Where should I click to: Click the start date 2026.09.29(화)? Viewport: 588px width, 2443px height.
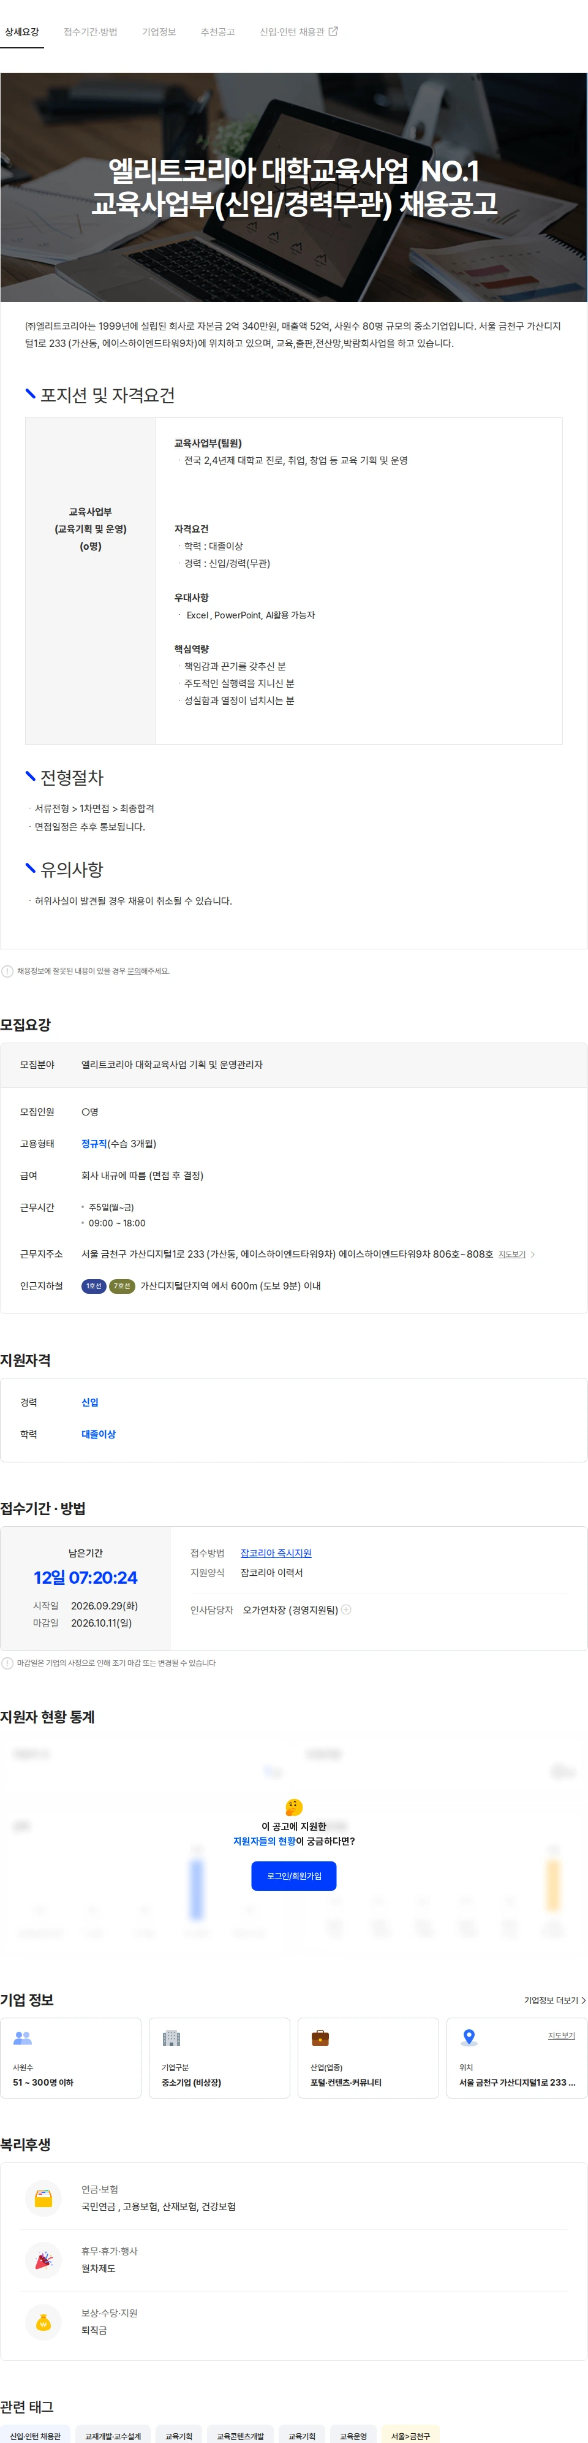click(x=104, y=1606)
